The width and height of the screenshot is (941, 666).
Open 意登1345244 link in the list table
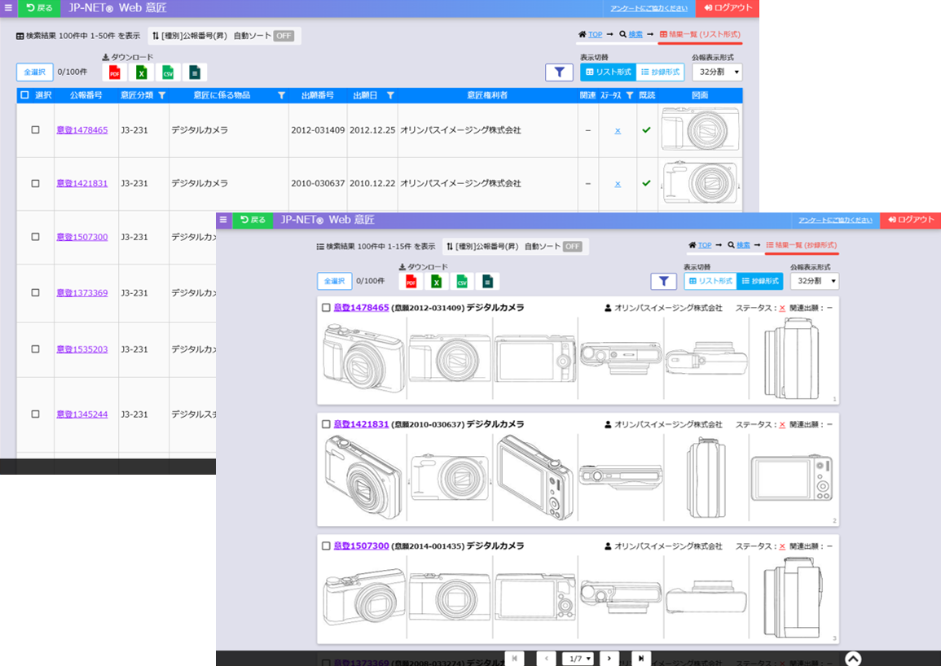pos(82,414)
